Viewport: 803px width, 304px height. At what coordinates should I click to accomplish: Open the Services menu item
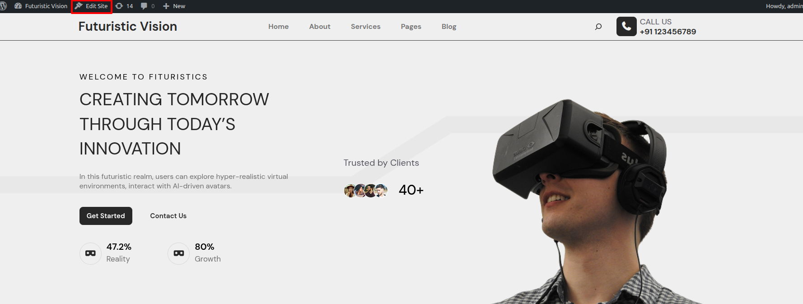[365, 27]
